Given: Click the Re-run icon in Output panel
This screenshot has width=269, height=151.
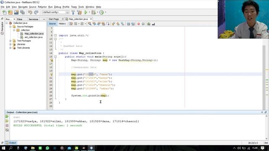Looking at the screenshot, I should [x=7, y=117].
